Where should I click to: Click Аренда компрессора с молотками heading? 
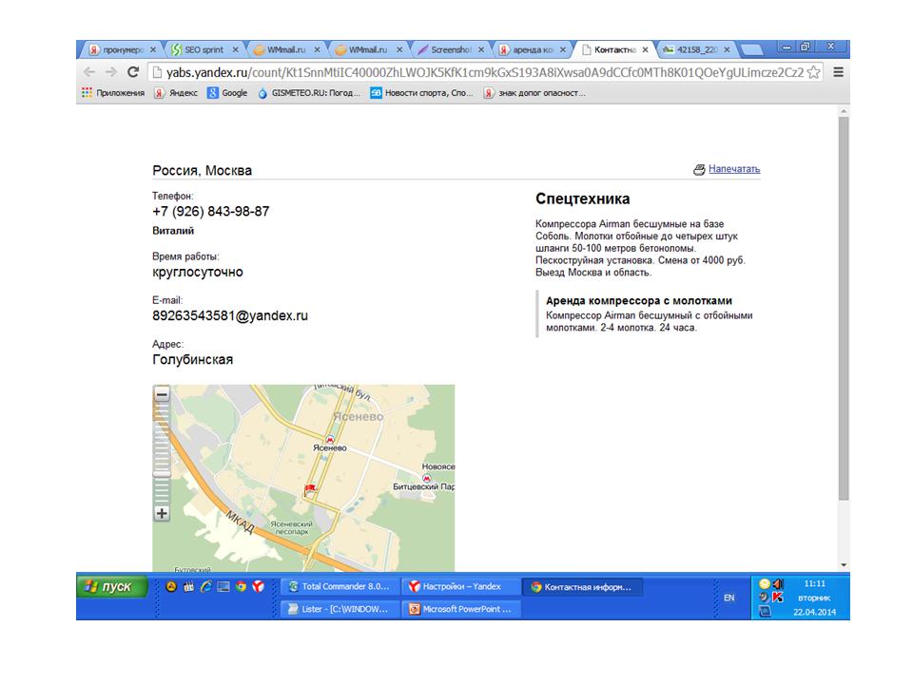(x=639, y=301)
